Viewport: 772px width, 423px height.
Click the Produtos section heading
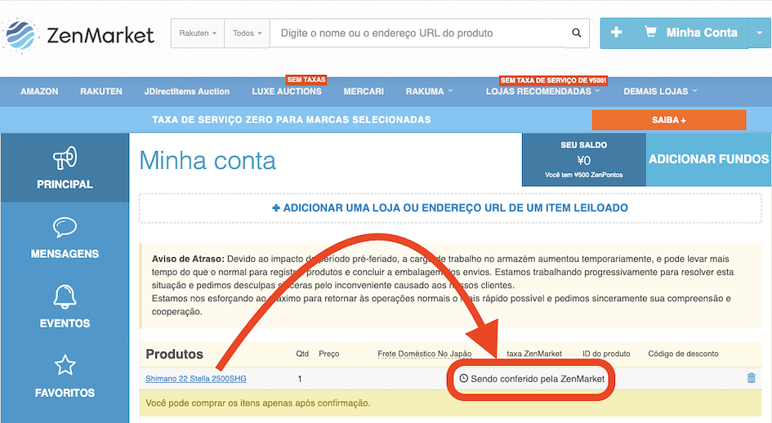tap(174, 354)
